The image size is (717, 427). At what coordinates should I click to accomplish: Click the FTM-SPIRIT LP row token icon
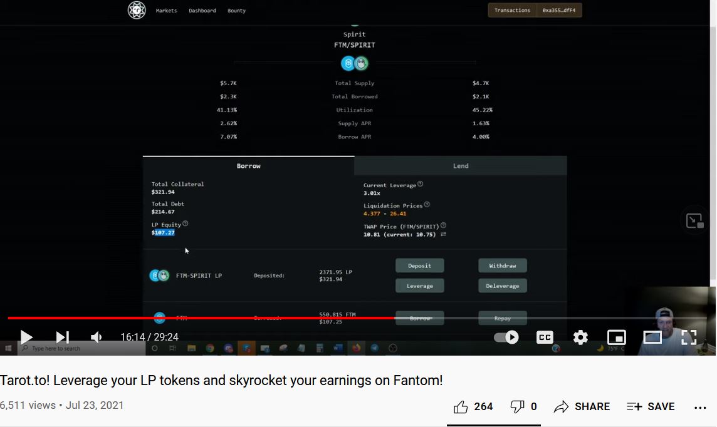[x=160, y=275]
